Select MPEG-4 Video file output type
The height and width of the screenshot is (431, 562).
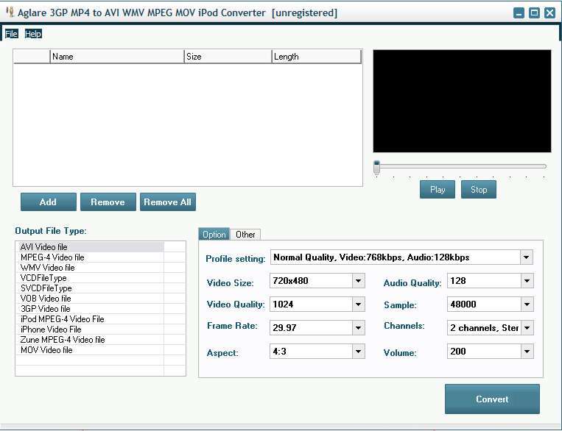(52, 257)
